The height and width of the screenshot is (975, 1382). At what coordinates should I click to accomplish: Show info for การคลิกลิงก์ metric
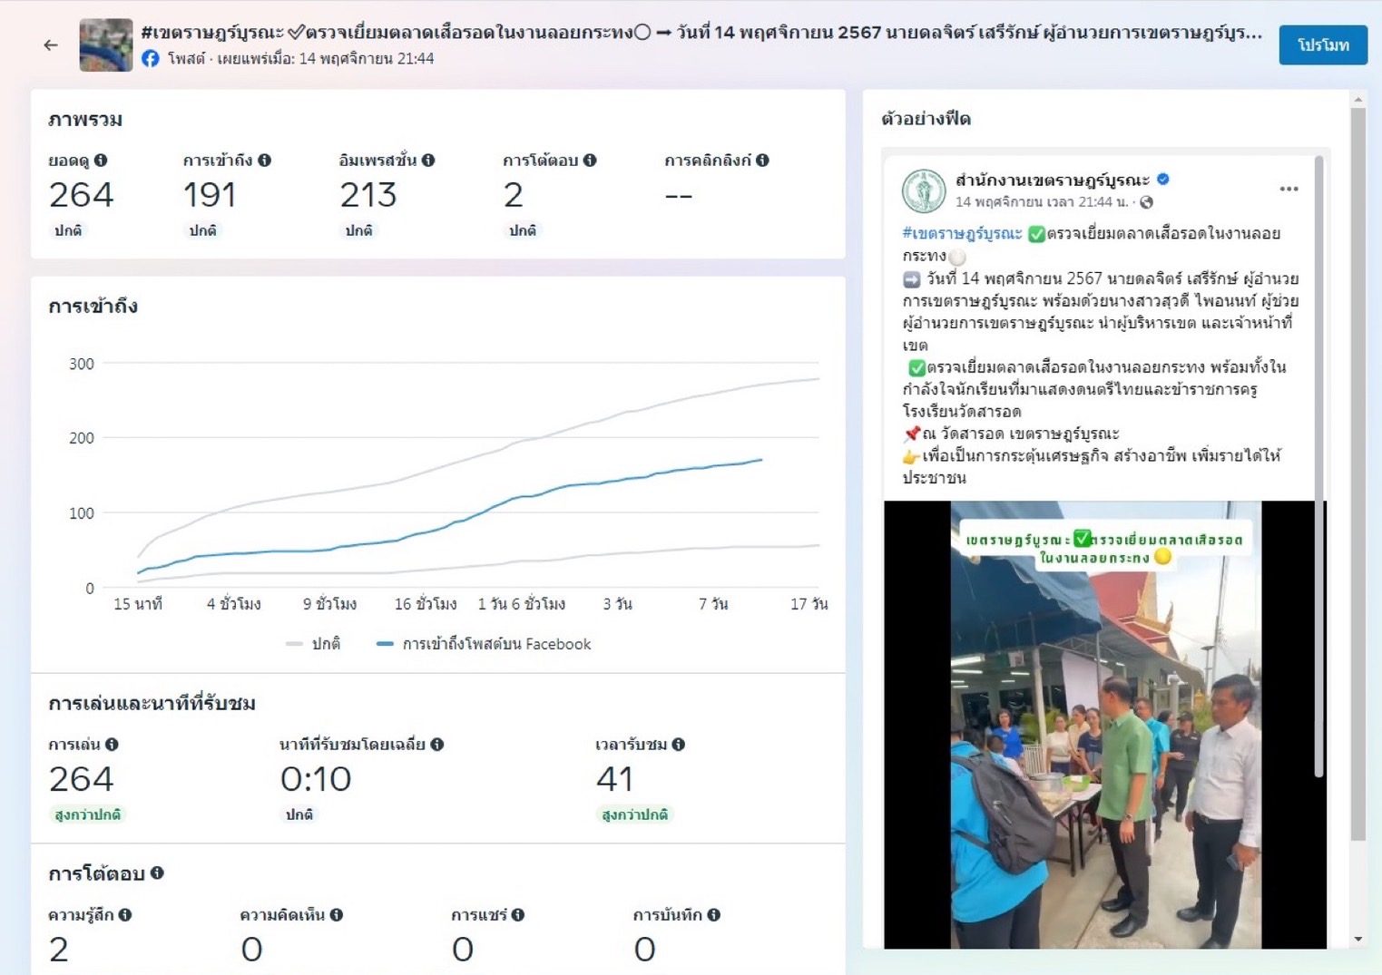point(762,161)
